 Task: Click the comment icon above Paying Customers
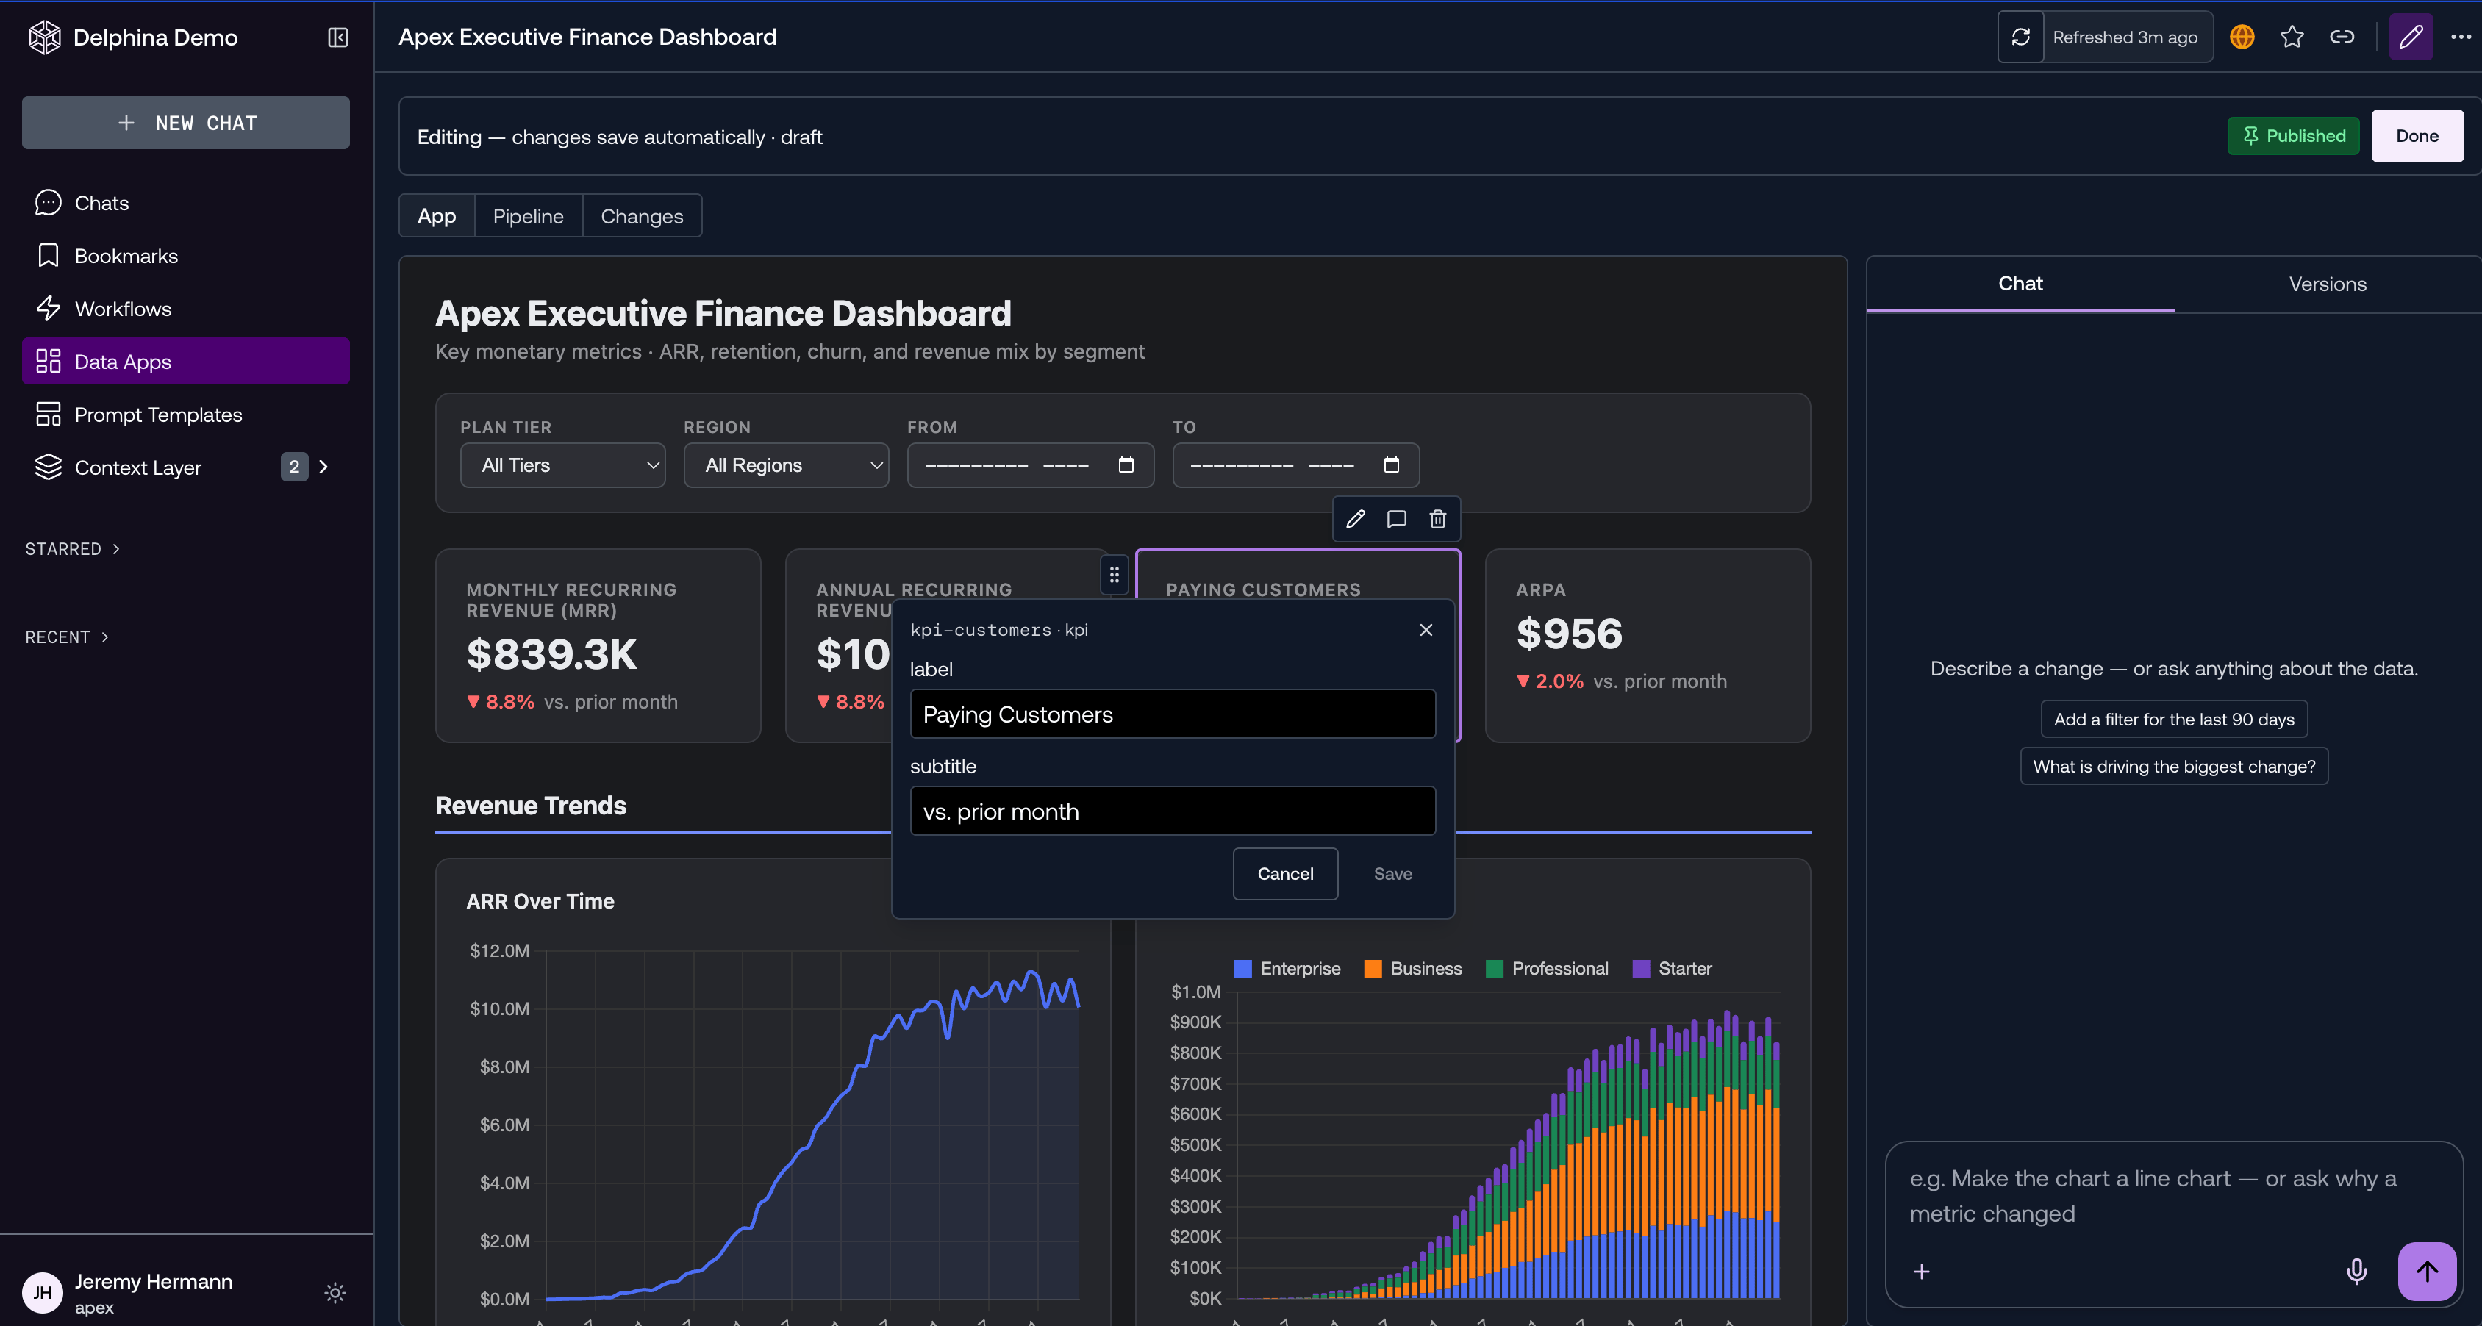1396,519
